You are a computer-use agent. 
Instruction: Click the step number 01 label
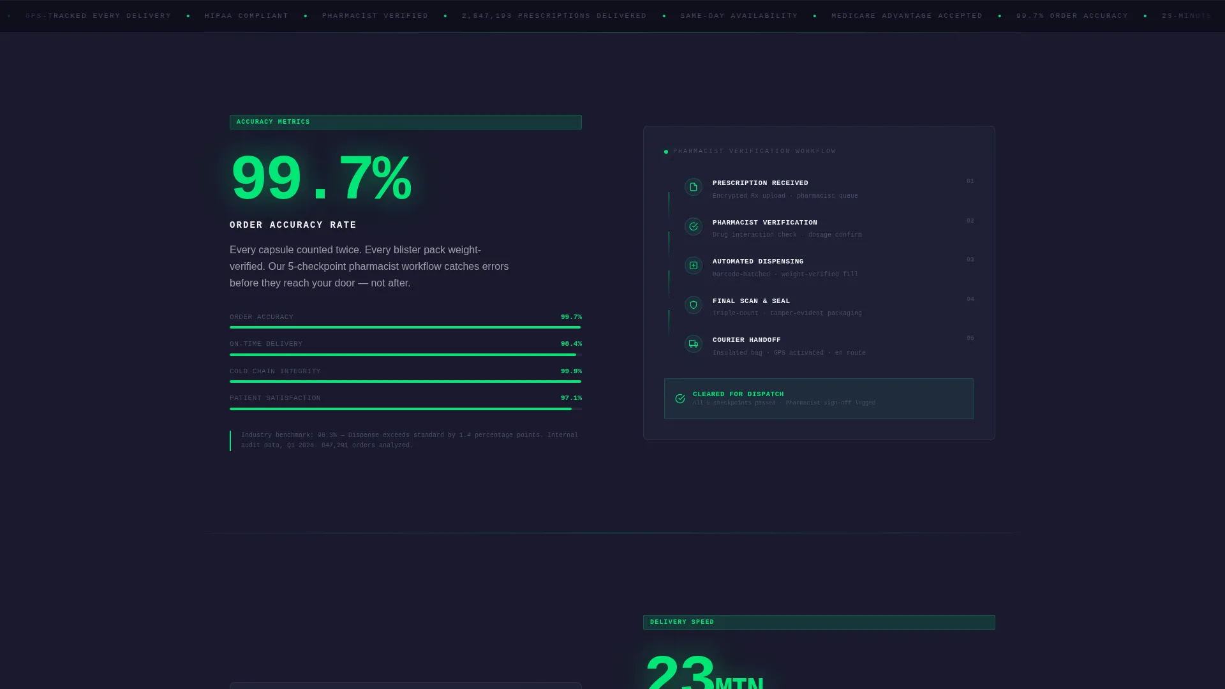(x=970, y=181)
